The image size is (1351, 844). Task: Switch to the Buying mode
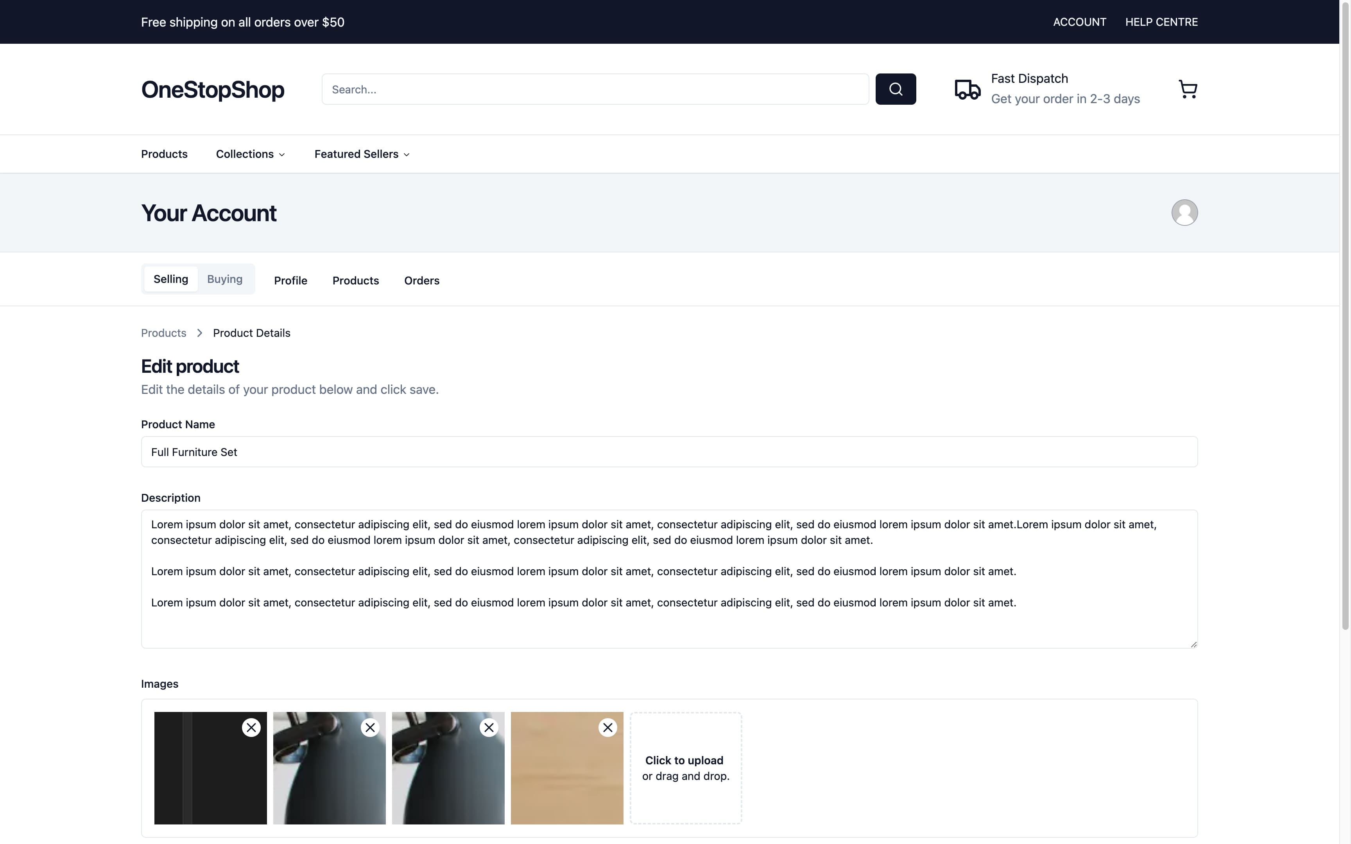(224, 279)
